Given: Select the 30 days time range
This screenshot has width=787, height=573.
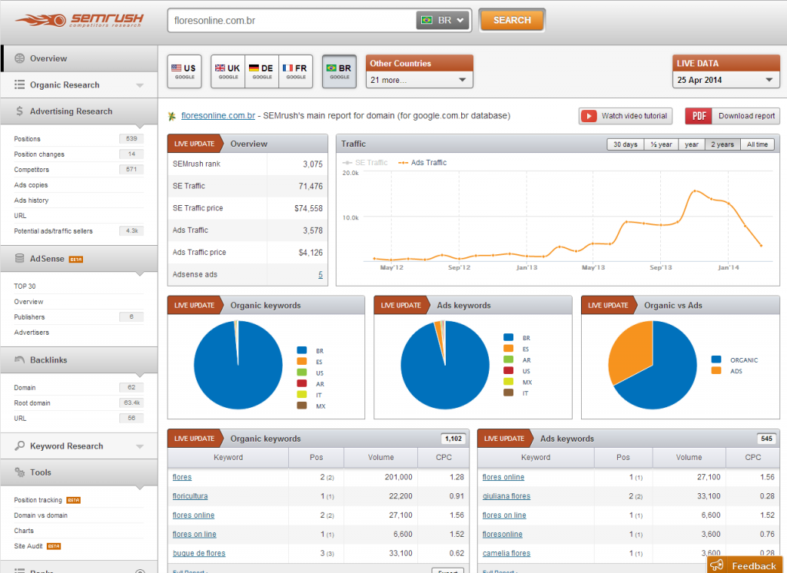Looking at the screenshot, I should tap(625, 144).
